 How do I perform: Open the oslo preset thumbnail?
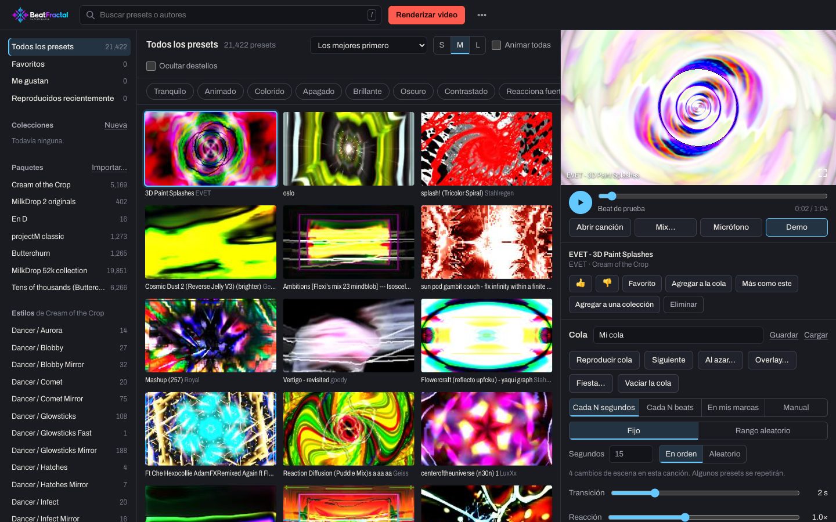[349, 149]
